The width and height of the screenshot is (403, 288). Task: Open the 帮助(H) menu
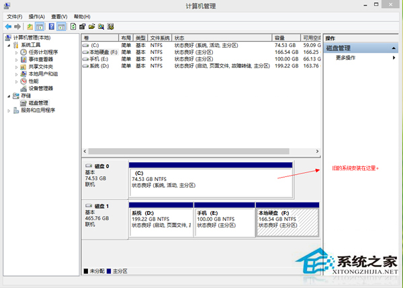click(82, 16)
